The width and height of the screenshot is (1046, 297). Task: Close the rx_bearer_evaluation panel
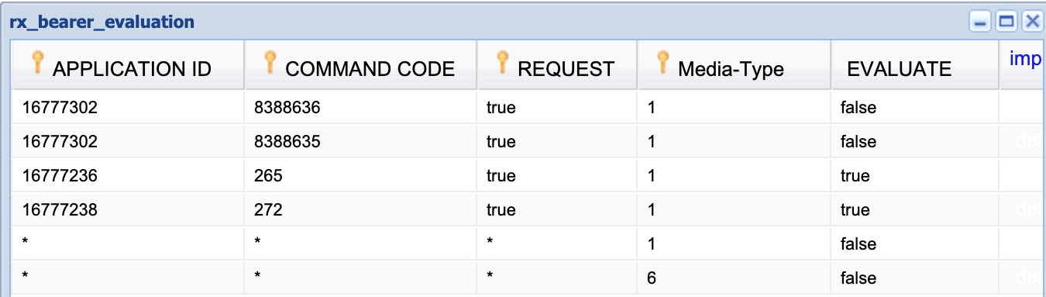pyautogui.click(x=1031, y=22)
